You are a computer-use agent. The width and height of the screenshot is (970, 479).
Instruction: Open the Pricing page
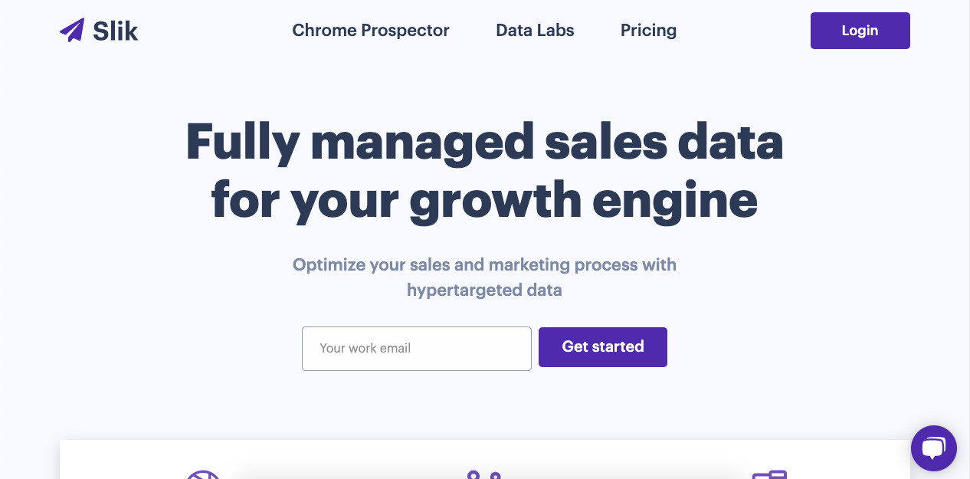click(648, 31)
